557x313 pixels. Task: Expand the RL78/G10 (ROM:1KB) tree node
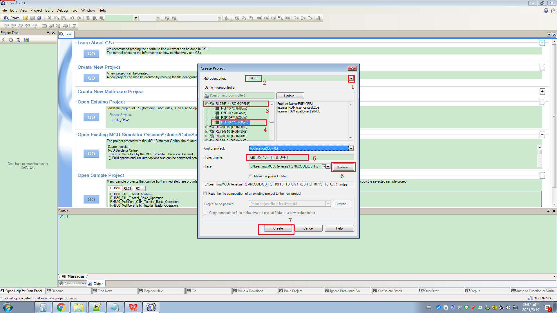(x=207, y=127)
